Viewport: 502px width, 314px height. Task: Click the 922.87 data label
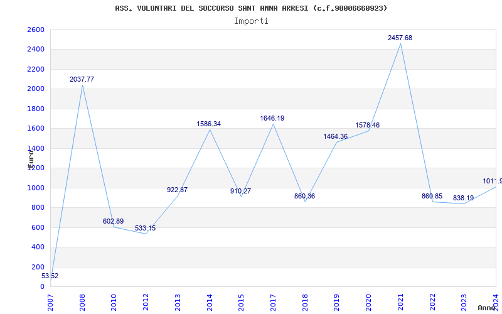click(x=178, y=190)
